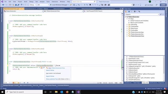168x94 pixels.
Task: Click first Search Online link in tooltip
Action: pos(50,70)
